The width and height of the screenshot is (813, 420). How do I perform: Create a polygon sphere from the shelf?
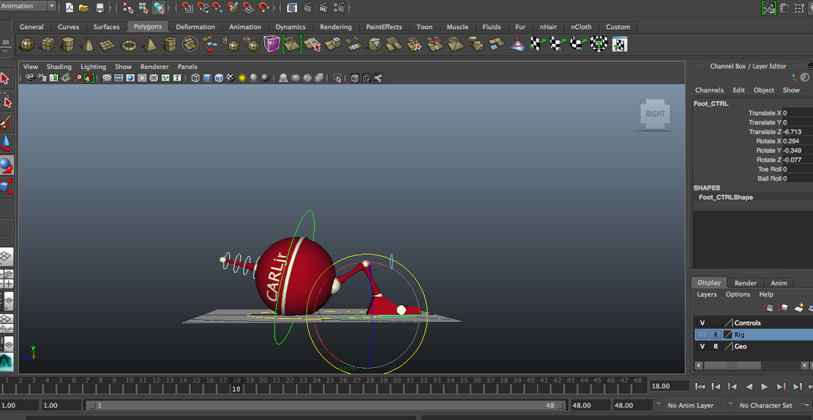point(27,45)
